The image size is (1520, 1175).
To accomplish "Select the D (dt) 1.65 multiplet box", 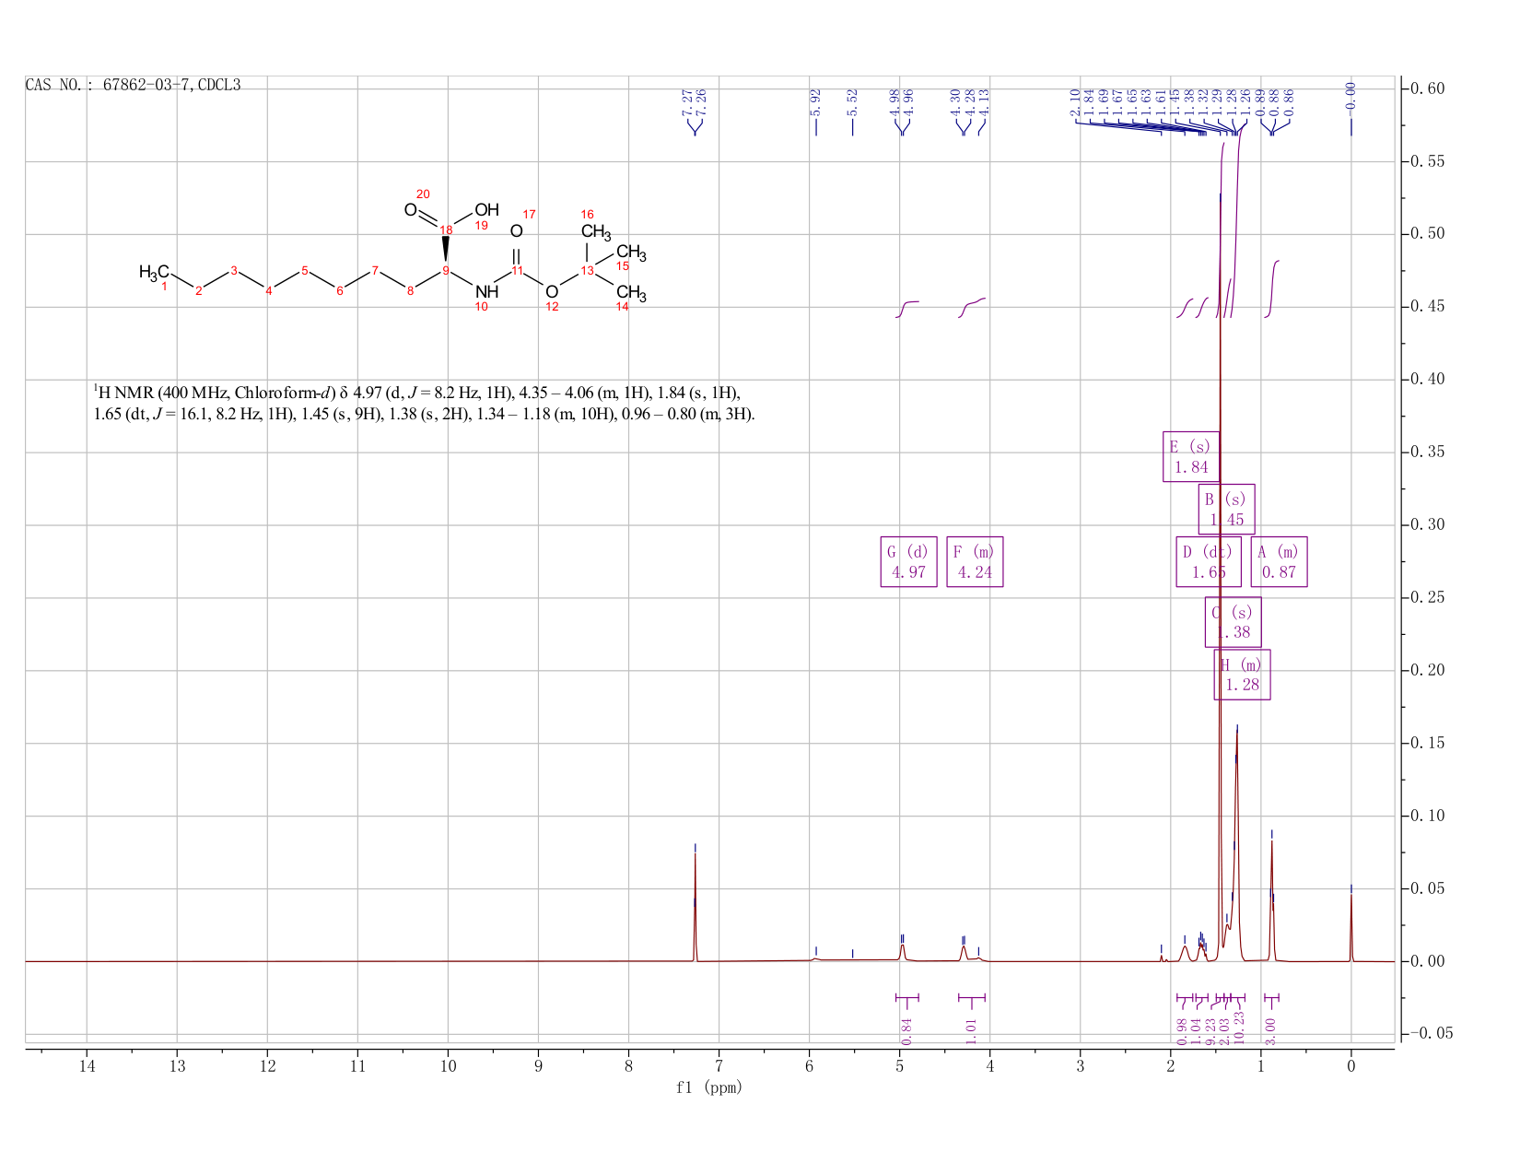I will click(1209, 561).
